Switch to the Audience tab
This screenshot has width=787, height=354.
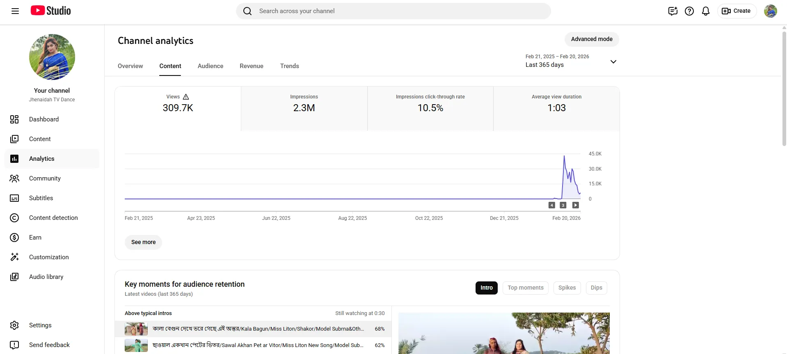pos(210,66)
